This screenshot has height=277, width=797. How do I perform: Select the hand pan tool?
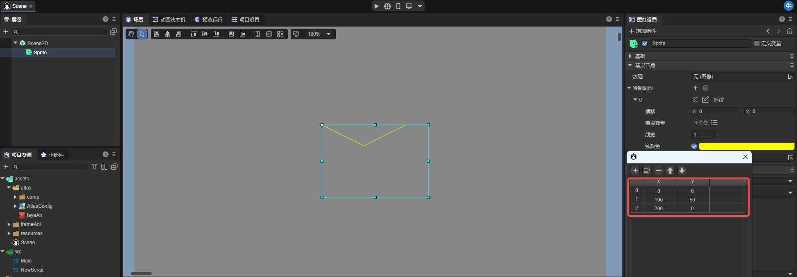(x=131, y=34)
